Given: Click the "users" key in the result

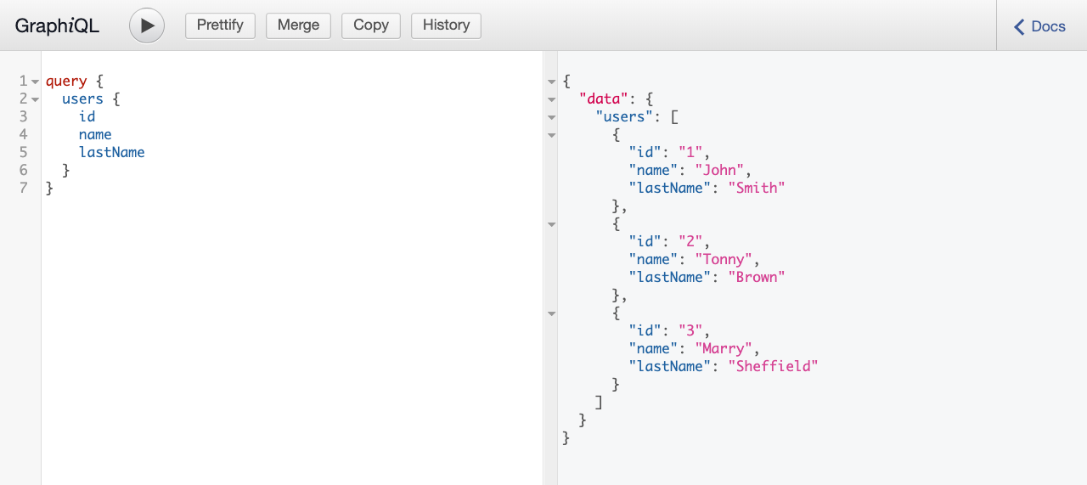Looking at the screenshot, I should pos(624,117).
